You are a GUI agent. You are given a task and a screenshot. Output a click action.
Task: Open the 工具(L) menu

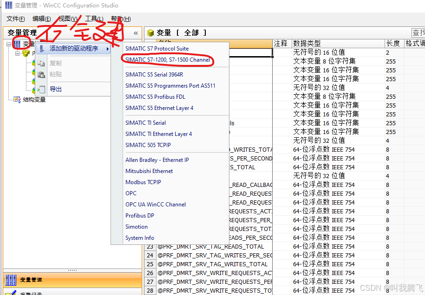[94, 19]
